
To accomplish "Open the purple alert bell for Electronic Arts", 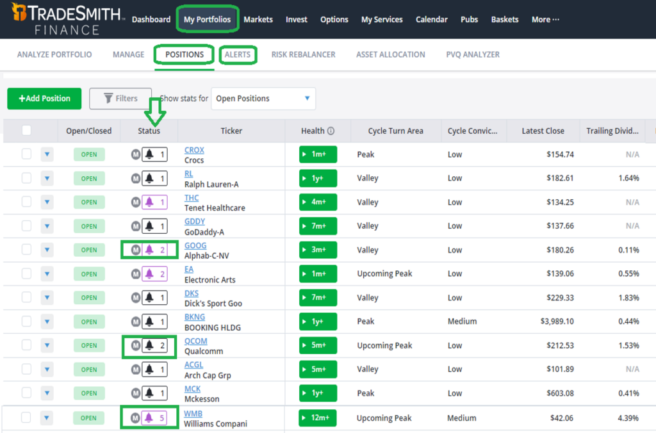I will point(155,274).
